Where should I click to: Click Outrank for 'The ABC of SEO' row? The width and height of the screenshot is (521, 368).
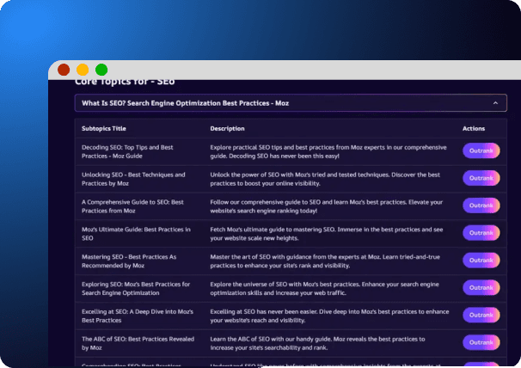tap(481, 342)
